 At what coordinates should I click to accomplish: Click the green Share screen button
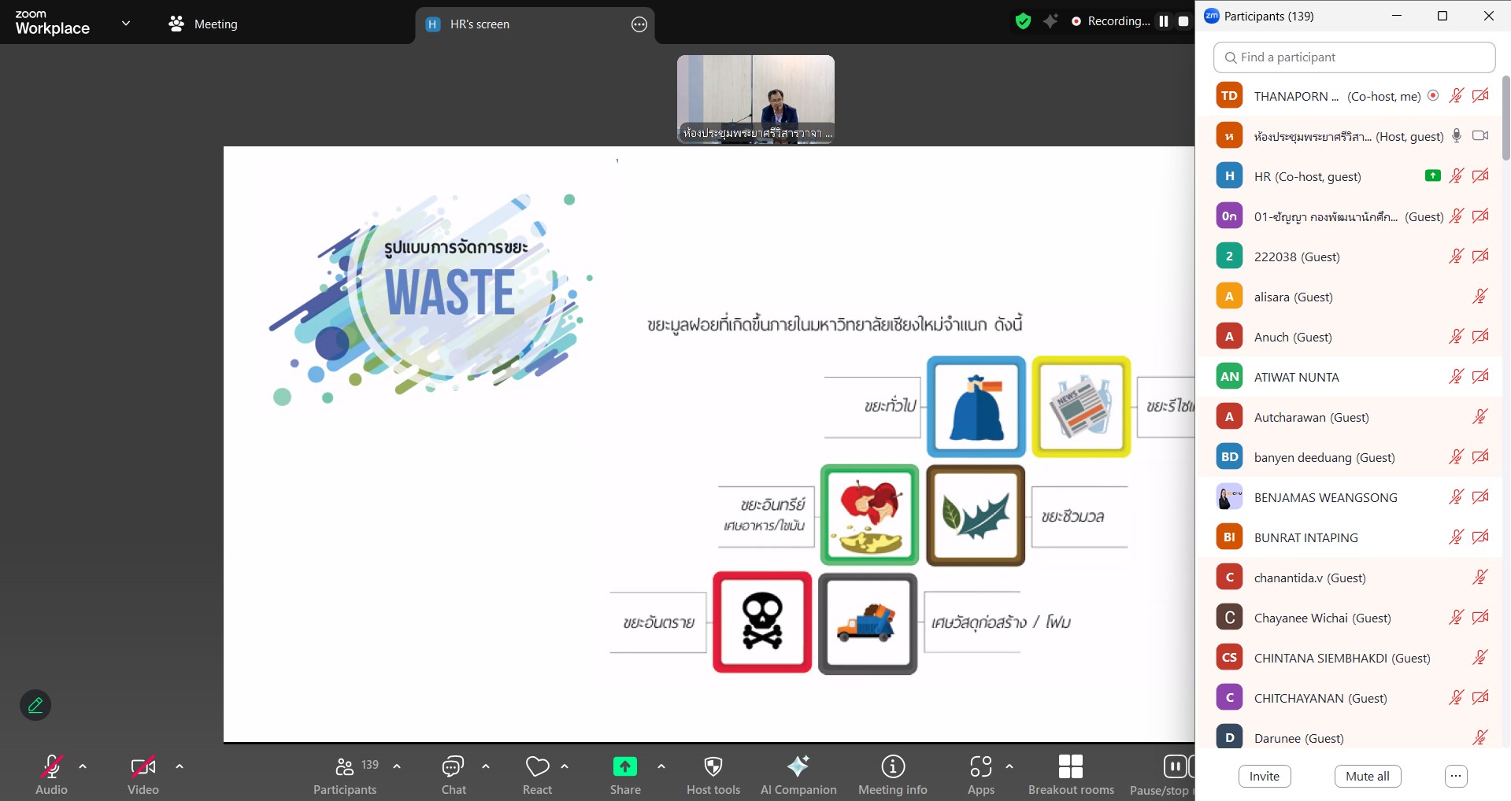coord(624,767)
